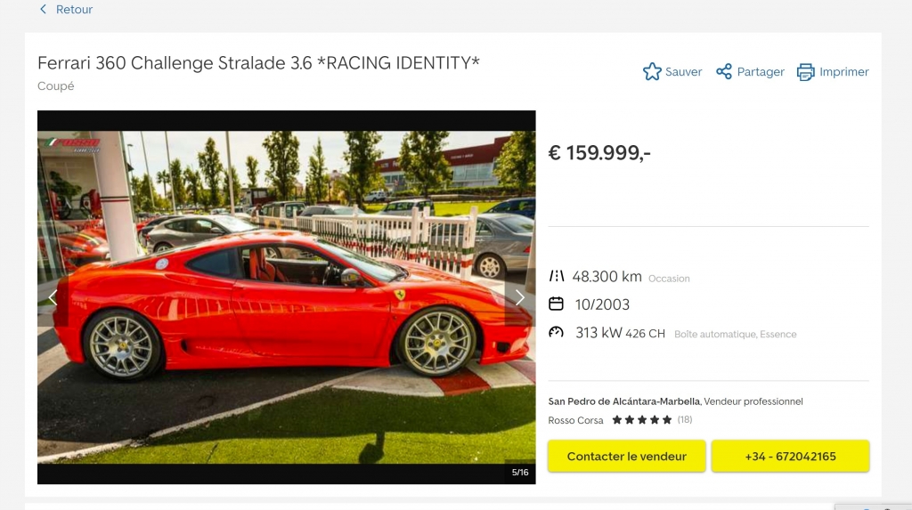Screen dimensions: 912x510
Task: Click the star icon to save listing
Action: point(652,71)
